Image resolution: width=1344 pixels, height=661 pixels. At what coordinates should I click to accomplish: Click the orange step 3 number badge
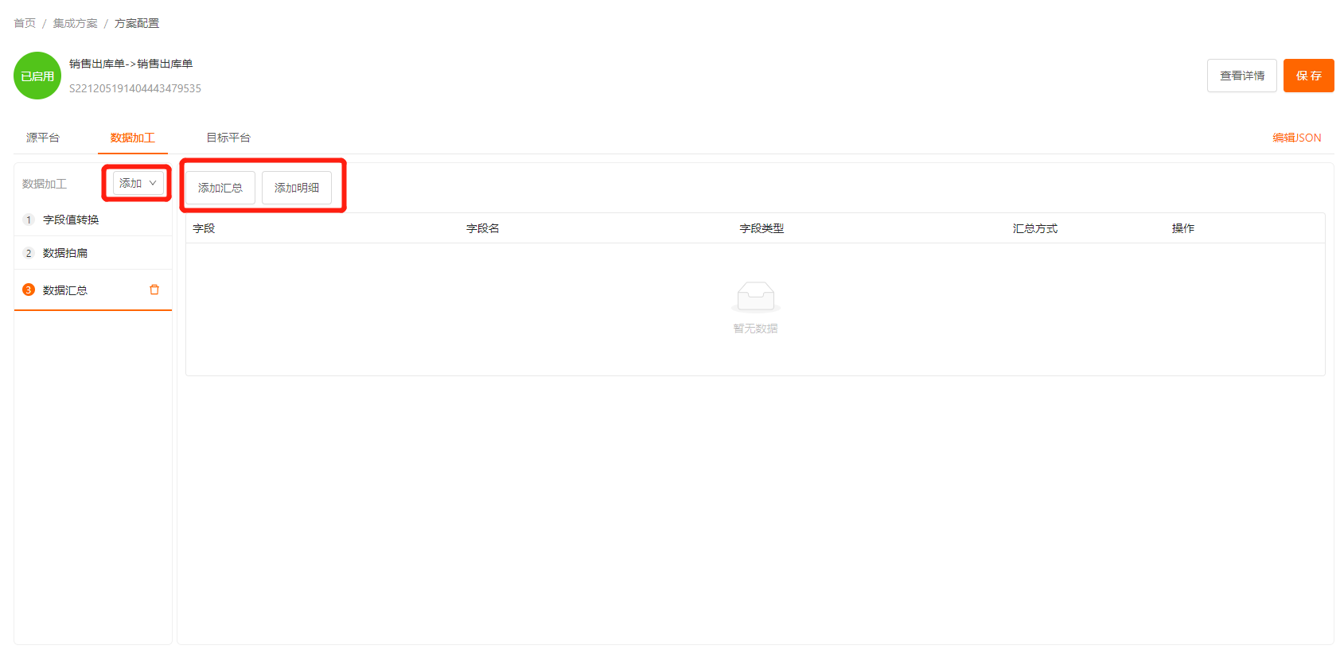click(x=29, y=290)
